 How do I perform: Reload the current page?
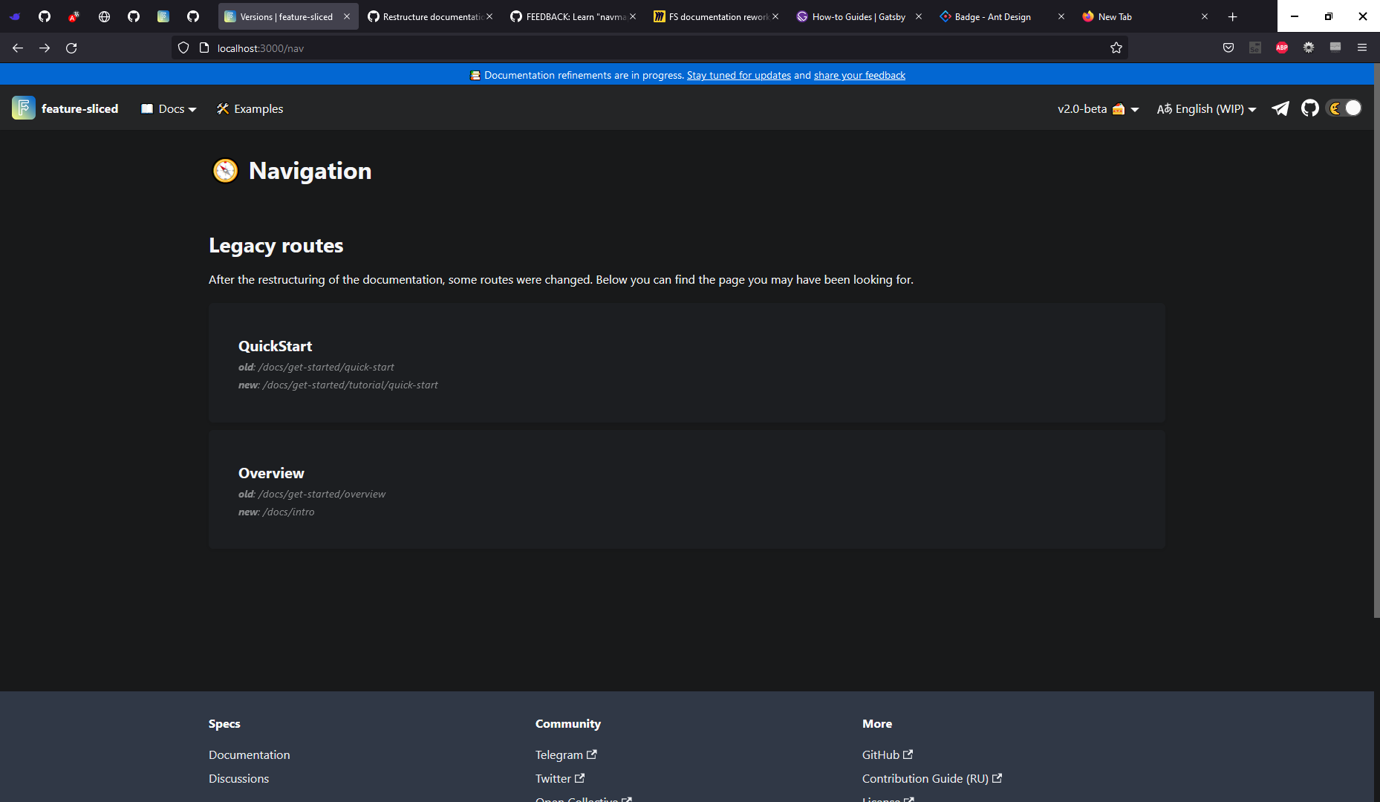click(71, 48)
